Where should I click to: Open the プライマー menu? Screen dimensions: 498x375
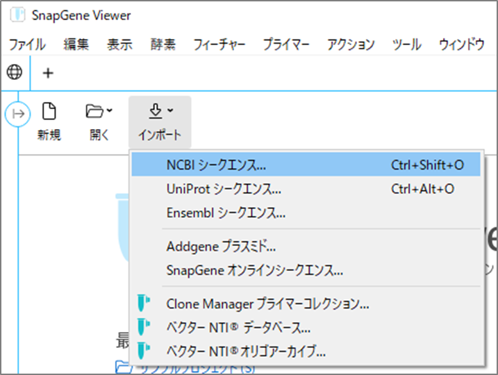285,44
